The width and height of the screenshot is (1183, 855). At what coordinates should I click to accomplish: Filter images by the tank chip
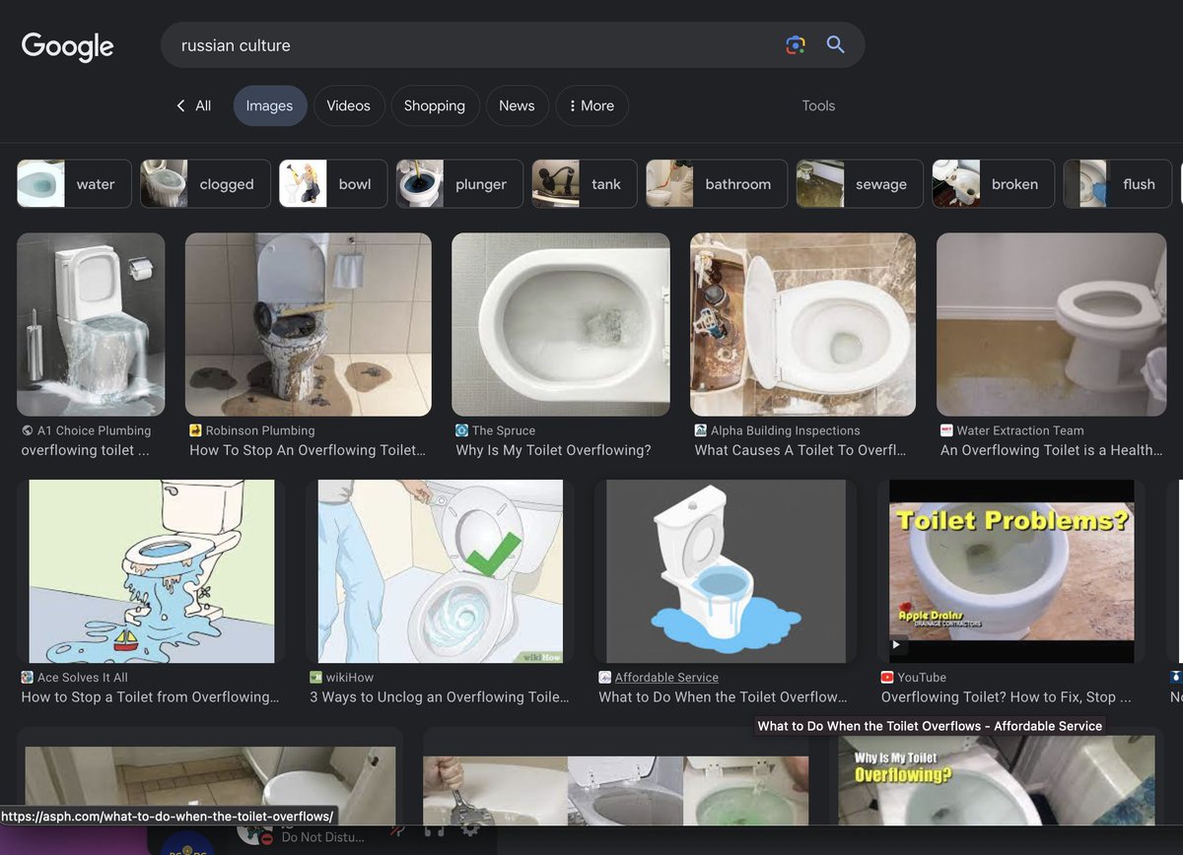pos(585,184)
